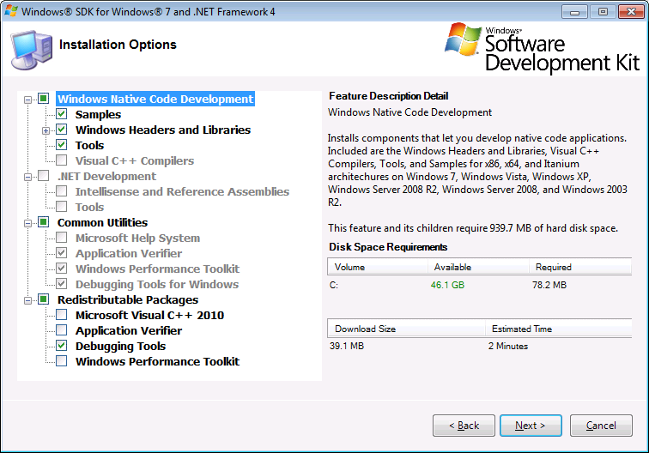Select the Visual C++ Compilers label
The width and height of the screenshot is (649, 453).
pyautogui.click(x=135, y=161)
